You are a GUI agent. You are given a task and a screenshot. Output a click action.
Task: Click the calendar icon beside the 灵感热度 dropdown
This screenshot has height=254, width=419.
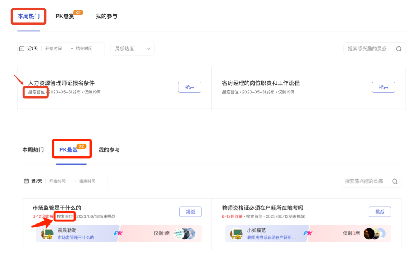pyautogui.click(x=22, y=49)
